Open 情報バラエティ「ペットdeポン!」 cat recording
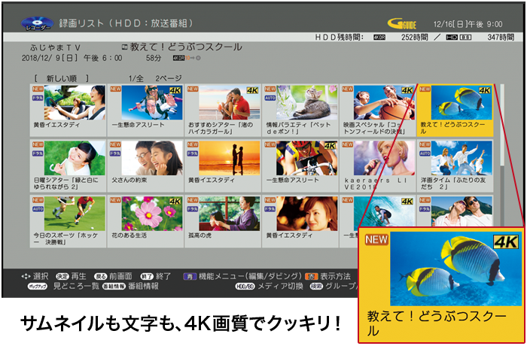The image size is (527, 346). 300,111
